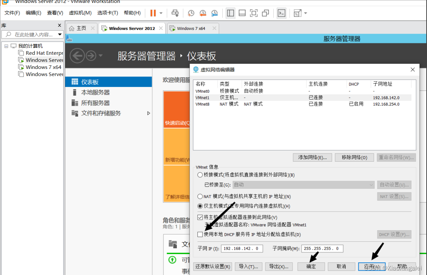Viewport: 427px width, 275px height.
Task: Click the 子网 IP input field
Action: pos(242,248)
